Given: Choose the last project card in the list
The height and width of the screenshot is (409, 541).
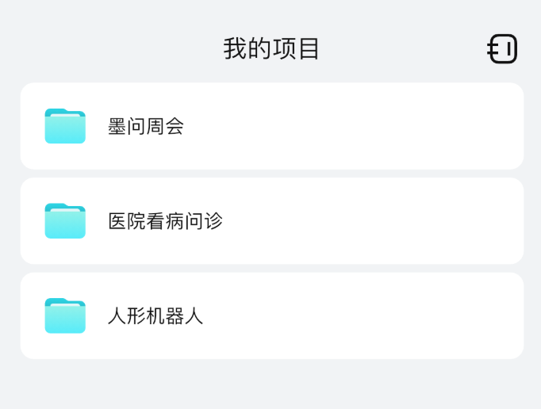Looking at the screenshot, I should tap(272, 315).
